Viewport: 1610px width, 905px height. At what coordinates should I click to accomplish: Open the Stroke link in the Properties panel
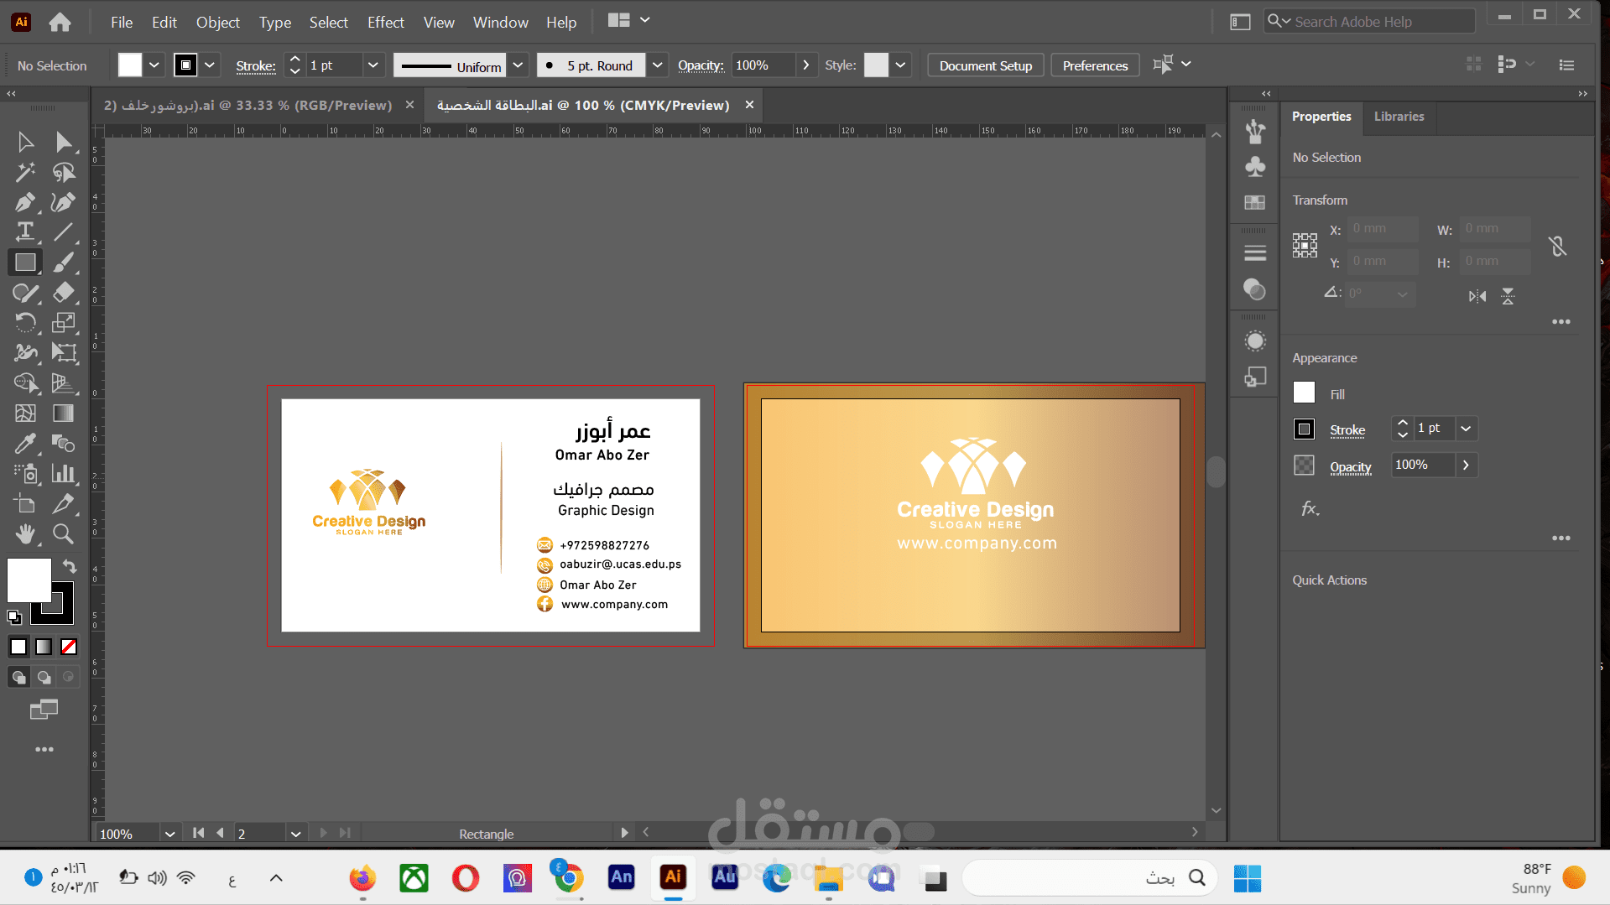pyautogui.click(x=1347, y=430)
